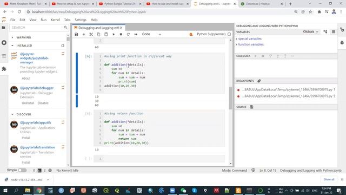
Task: Collapse the INSTALLED section
Action: coord(12,45)
